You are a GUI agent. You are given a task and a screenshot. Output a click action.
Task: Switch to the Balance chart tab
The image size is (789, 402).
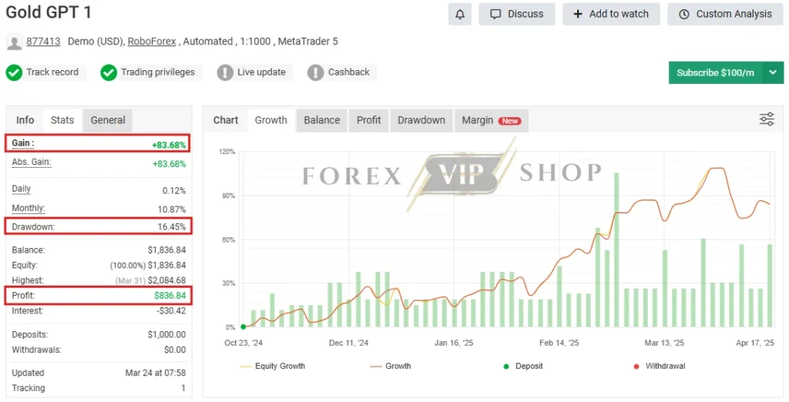tap(321, 120)
